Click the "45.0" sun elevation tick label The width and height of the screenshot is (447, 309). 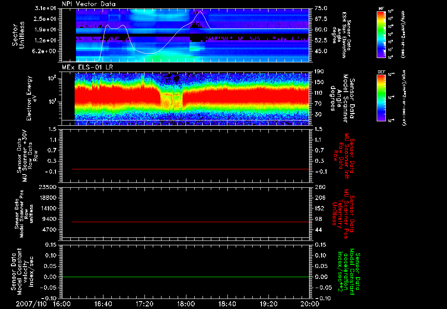[321, 51]
